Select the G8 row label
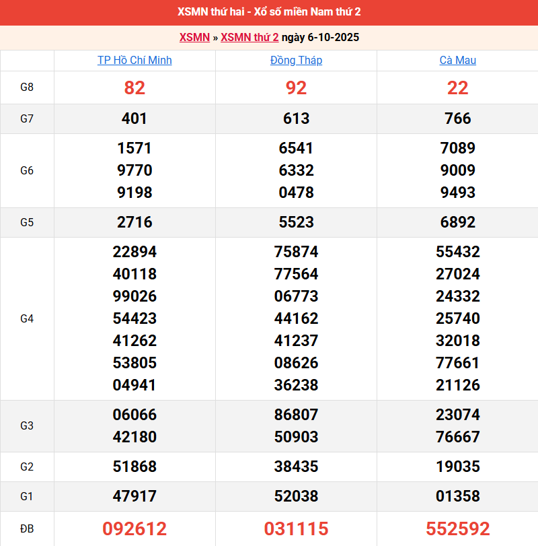 point(27,88)
